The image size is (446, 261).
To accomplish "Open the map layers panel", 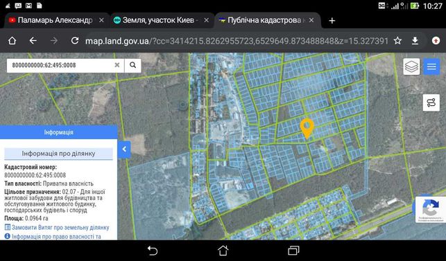I will pyautogui.click(x=411, y=66).
